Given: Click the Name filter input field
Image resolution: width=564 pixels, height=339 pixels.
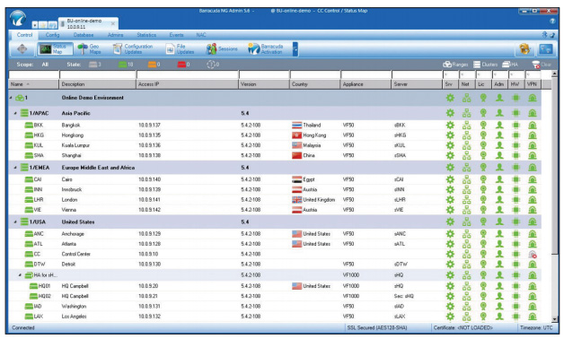Looking at the screenshot, I should click(34, 74).
